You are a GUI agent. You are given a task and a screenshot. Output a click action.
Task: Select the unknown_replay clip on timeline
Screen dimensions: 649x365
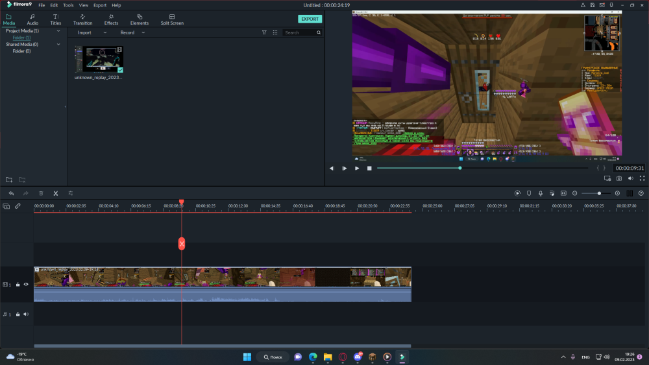coord(223,285)
